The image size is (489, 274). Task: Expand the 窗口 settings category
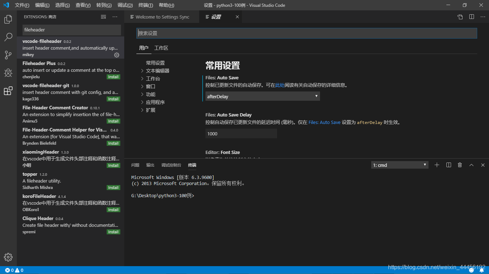coord(148,86)
